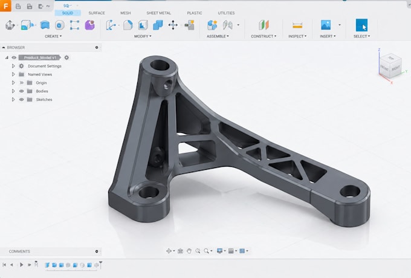Click the Export icon in the top bar
This screenshot has height=278, width=411.
tap(40, 6)
